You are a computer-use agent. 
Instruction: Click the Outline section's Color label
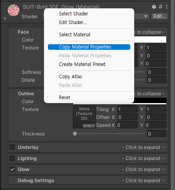(x=28, y=102)
